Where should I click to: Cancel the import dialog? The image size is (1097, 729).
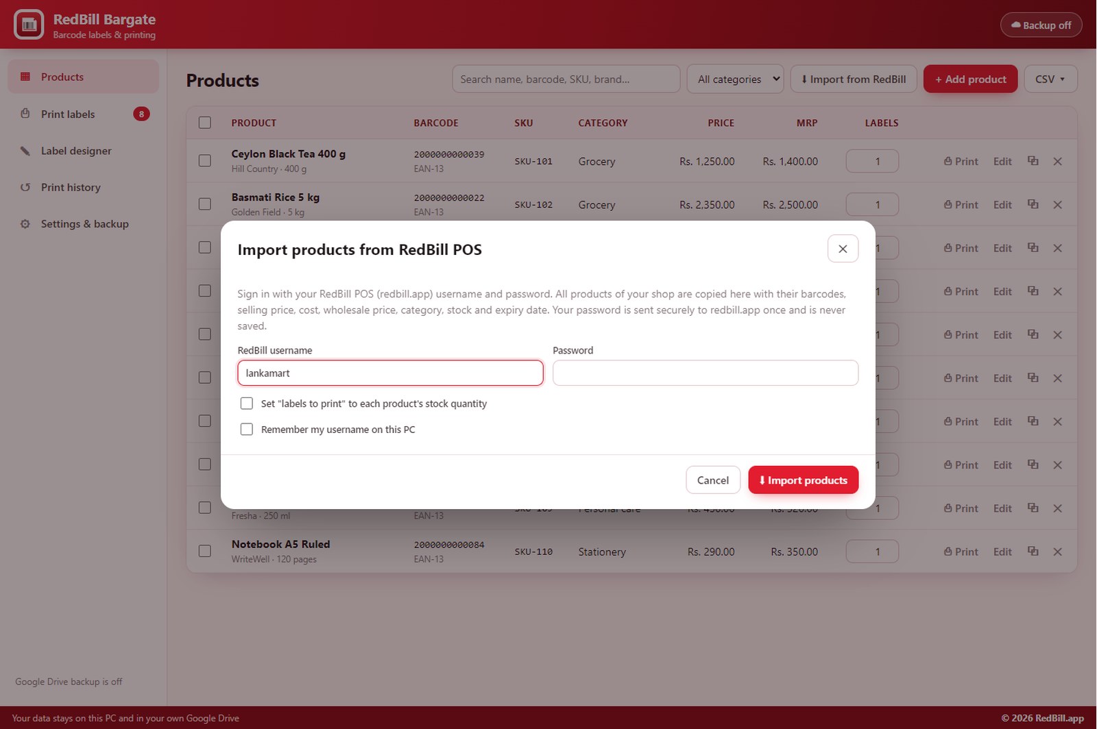[x=713, y=480]
